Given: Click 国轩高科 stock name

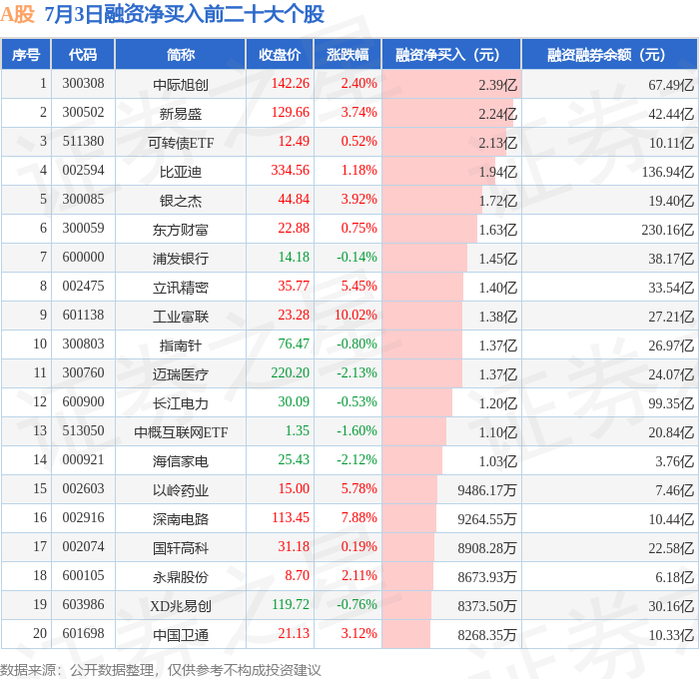Looking at the screenshot, I should pos(181,548).
